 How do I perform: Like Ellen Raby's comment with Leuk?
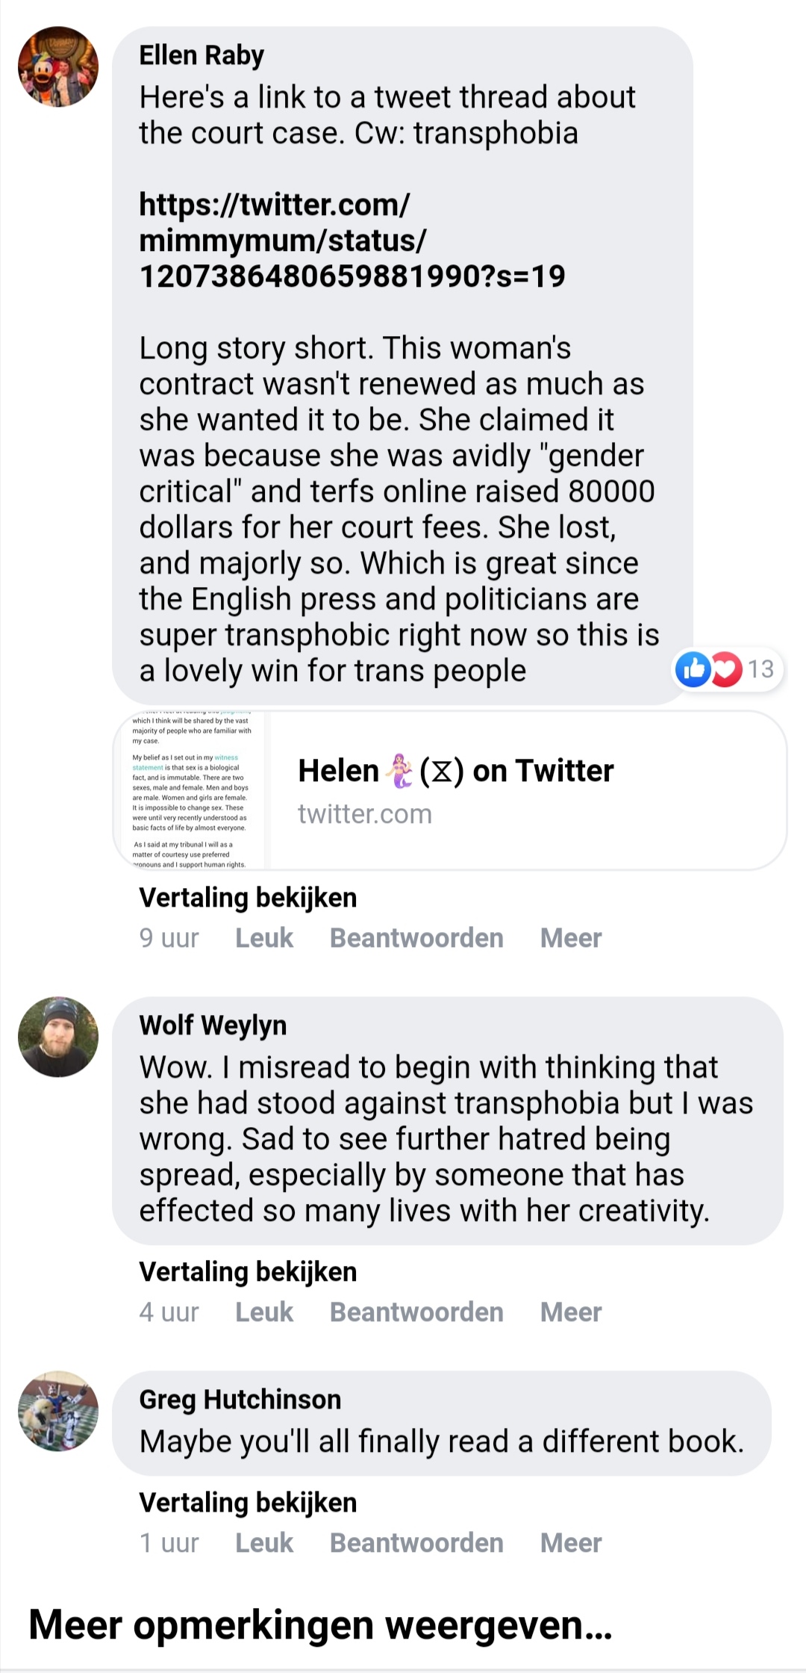(264, 938)
